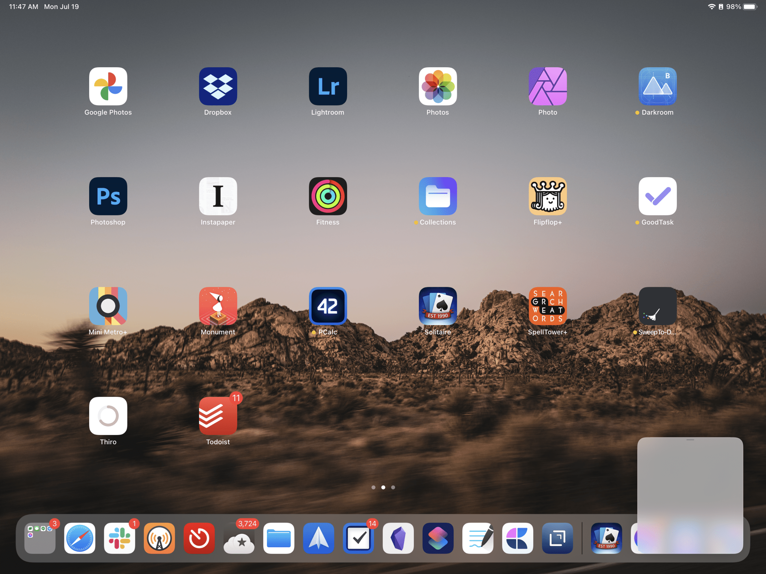Open Slack in the dock
The image size is (766, 574).
(119, 538)
